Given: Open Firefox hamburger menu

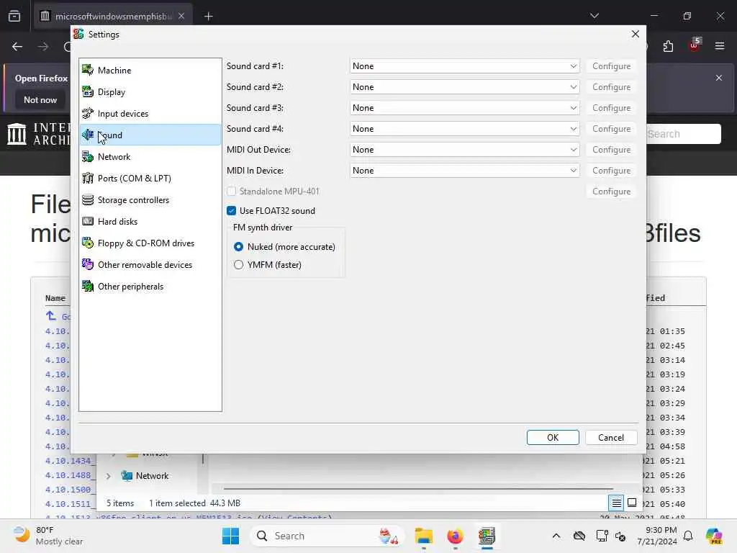Looking at the screenshot, I should [720, 46].
